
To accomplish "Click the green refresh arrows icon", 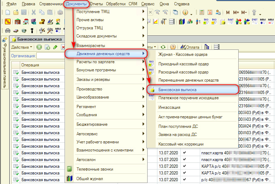I will tap(163, 47).
